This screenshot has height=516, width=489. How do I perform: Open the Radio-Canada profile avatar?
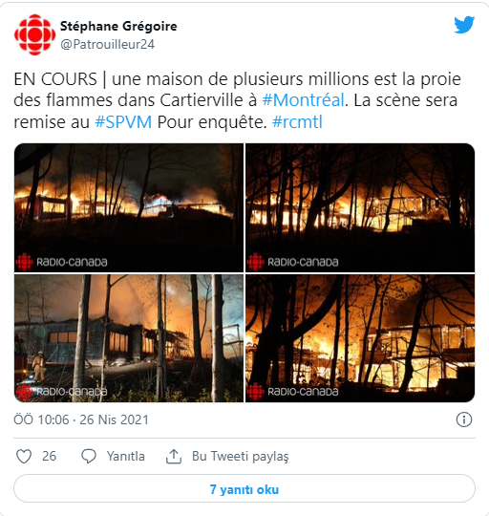click(34, 34)
